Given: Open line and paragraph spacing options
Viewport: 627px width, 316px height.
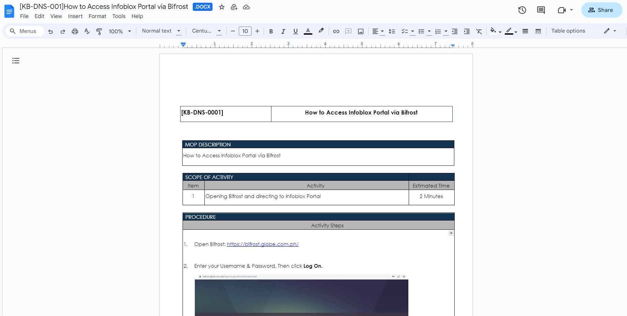Looking at the screenshot, I should tap(392, 31).
